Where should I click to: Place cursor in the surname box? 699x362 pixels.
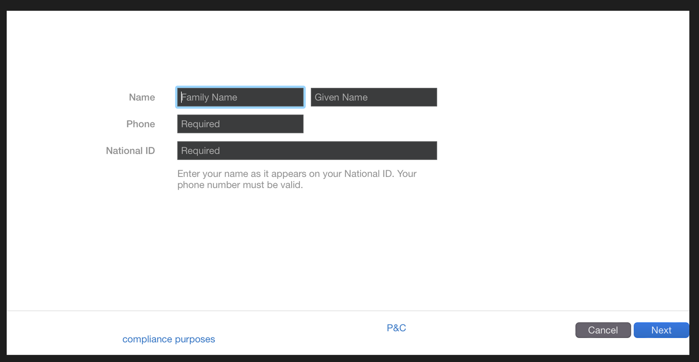[x=240, y=97]
